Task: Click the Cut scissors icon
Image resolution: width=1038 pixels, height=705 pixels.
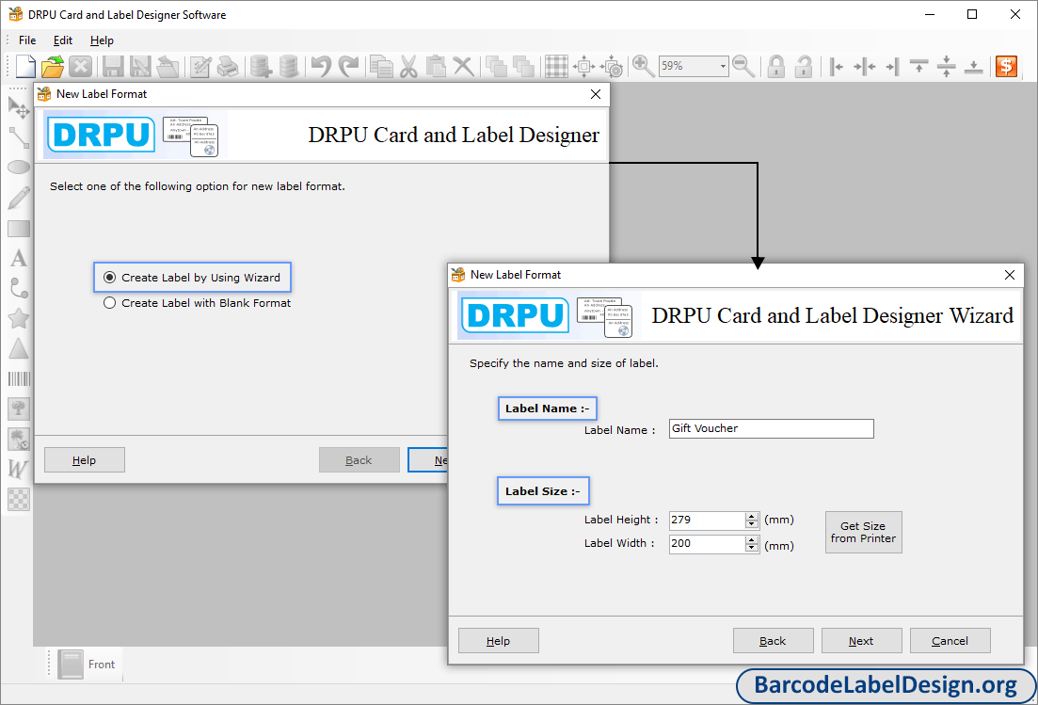Action: pos(408,66)
